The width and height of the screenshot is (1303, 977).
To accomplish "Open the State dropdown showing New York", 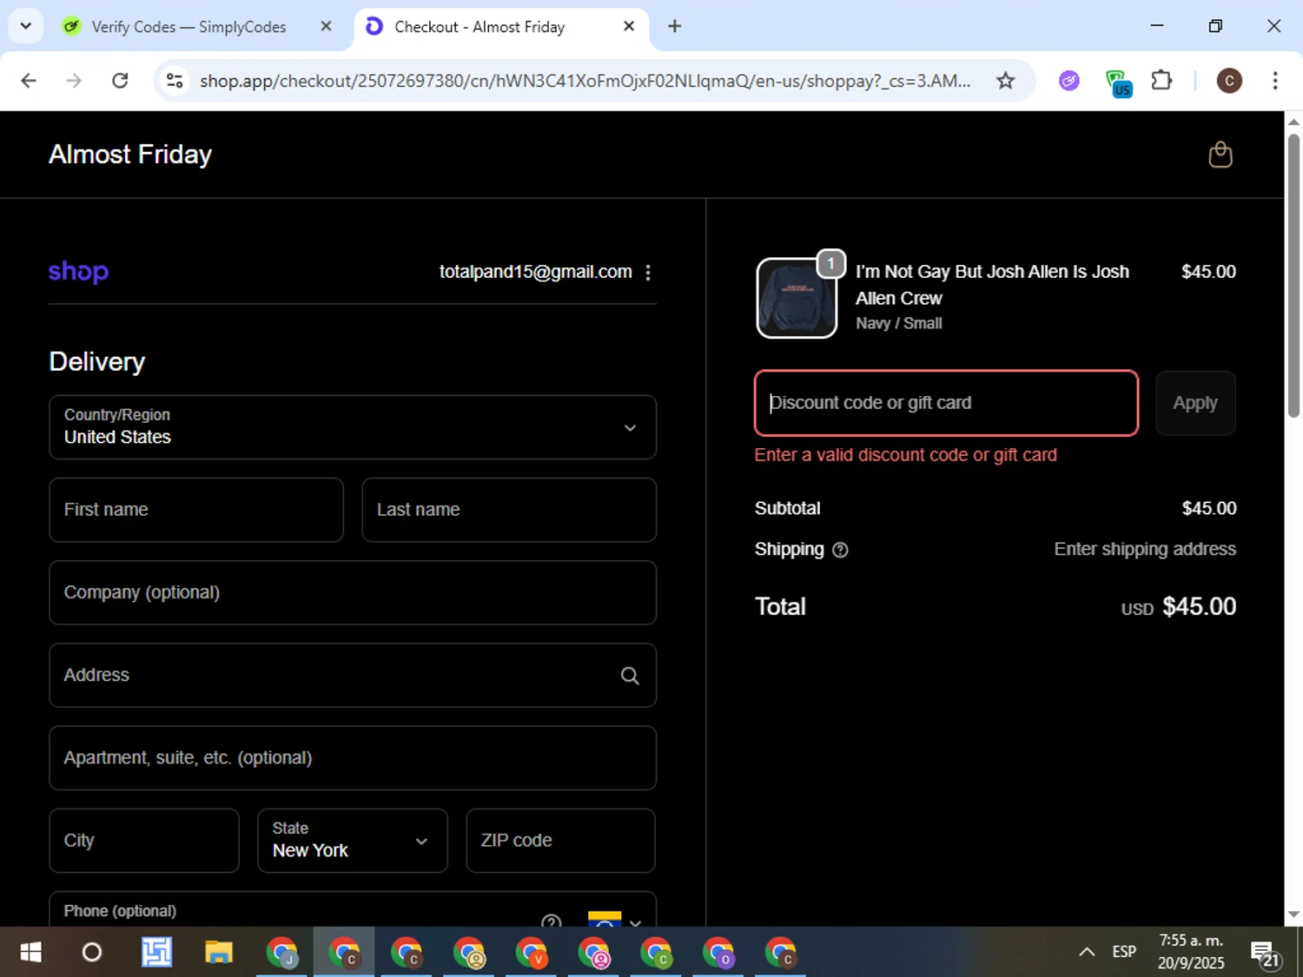I will click(x=353, y=841).
